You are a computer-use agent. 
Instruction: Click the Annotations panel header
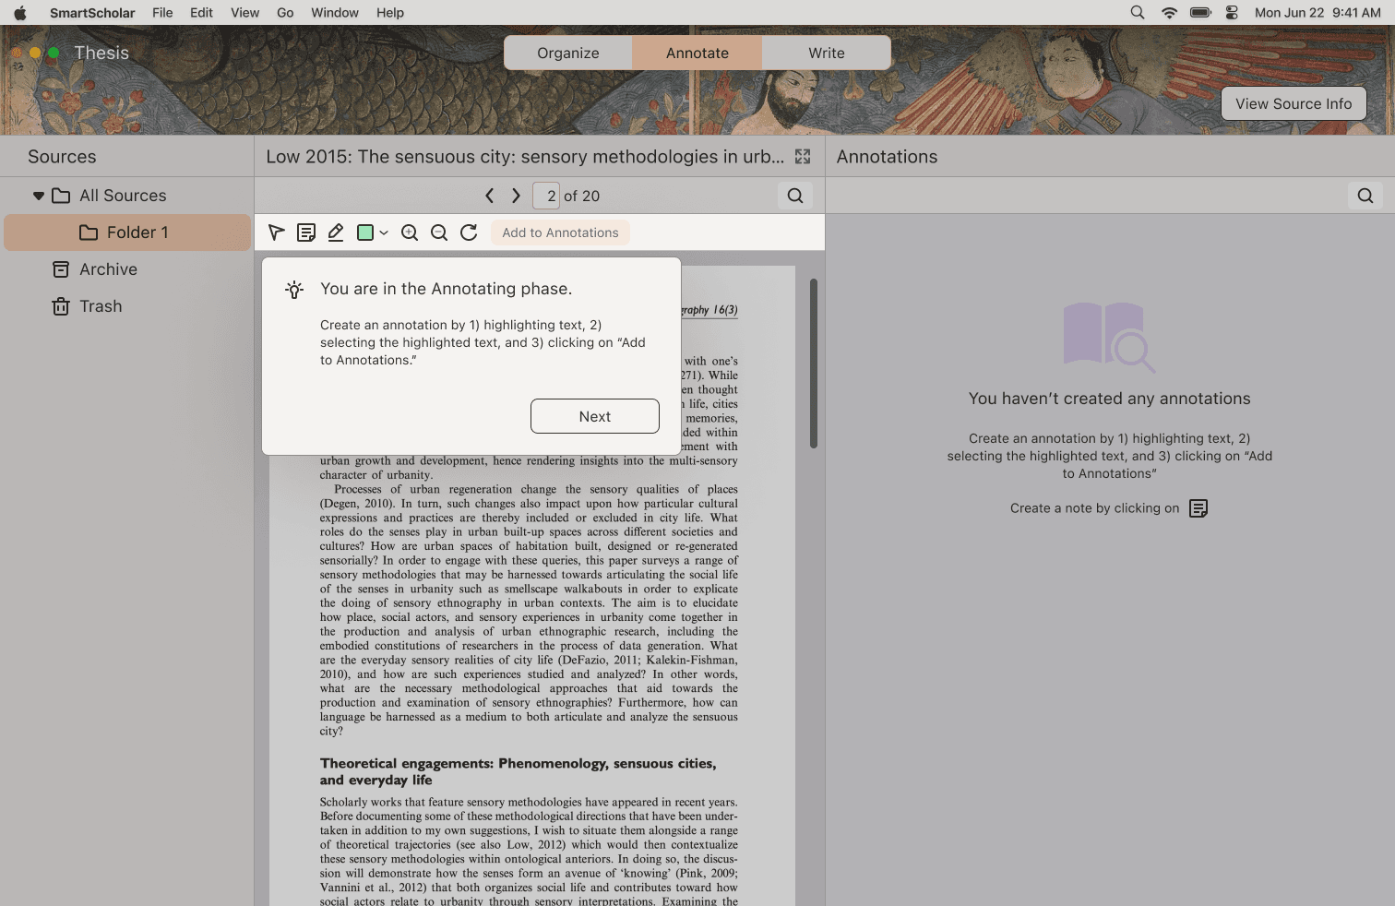coord(887,157)
